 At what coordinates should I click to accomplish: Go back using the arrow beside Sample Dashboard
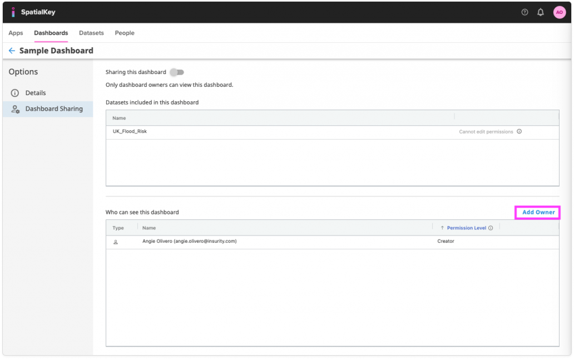click(11, 51)
